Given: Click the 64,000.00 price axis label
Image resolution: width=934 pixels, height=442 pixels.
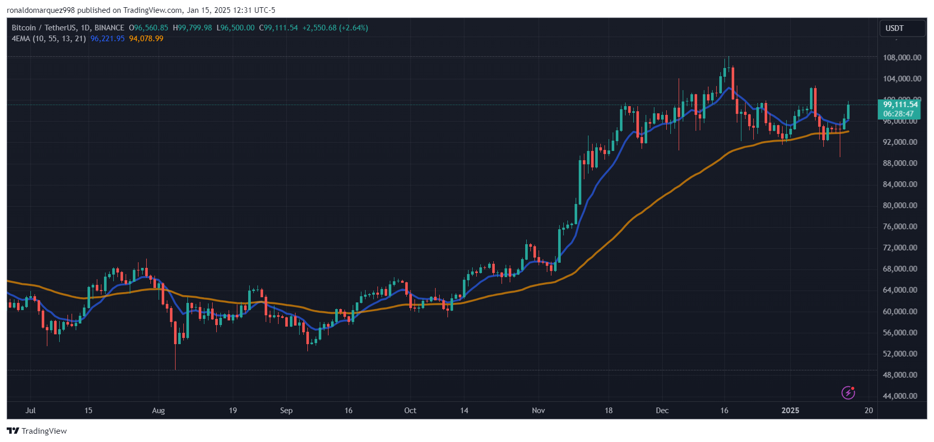Looking at the screenshot, I should [x=900, y=290].
